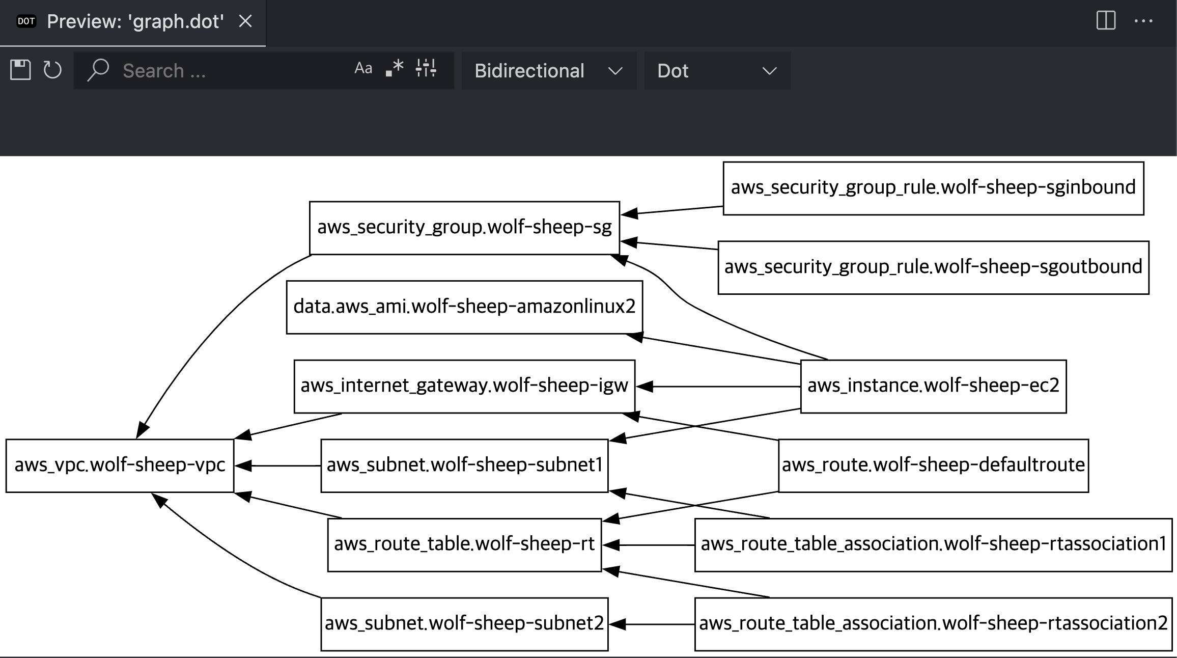Click the magnifier search icon
Viewport: 1177px width, 658px height.
98,70
